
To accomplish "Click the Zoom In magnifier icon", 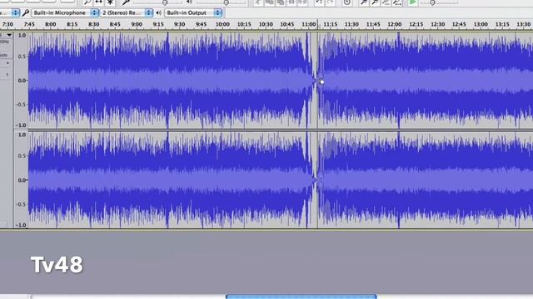I will tap(364, 2).
